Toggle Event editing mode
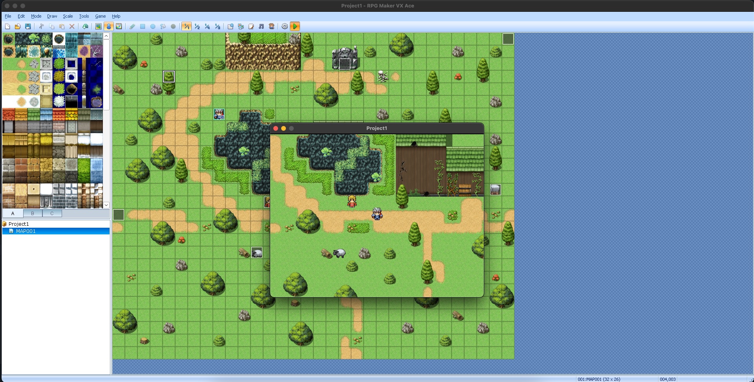 (x=109, y=26)
